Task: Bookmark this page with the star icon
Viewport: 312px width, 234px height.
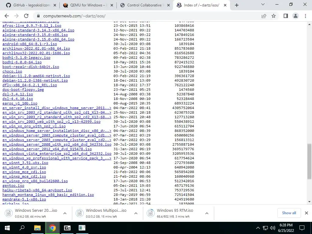Action: (x=274, y=16)
